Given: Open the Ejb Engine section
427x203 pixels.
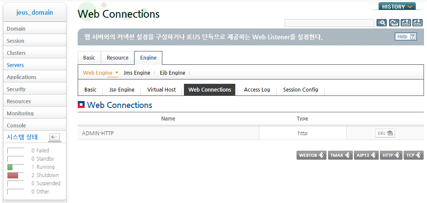Looking at the screenshot, I should coord(172,73).
